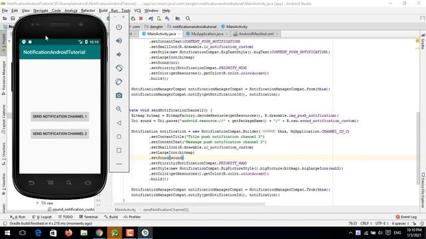The width and height of the screenshot is (426, 239).
Task: Open Firefox from the taskbar
Action: (69, 233)
